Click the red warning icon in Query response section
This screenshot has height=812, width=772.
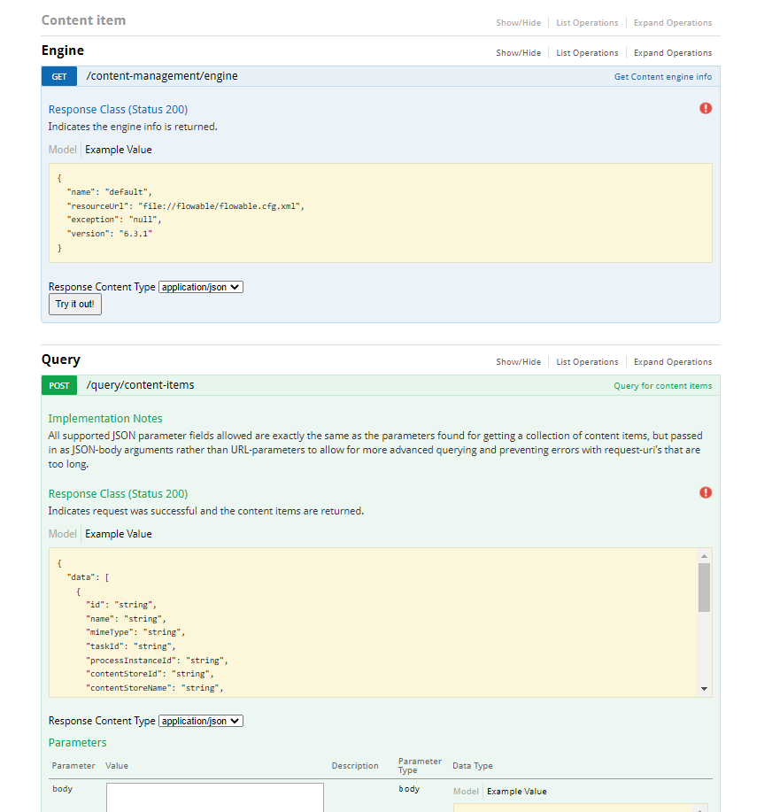point(706,492)
